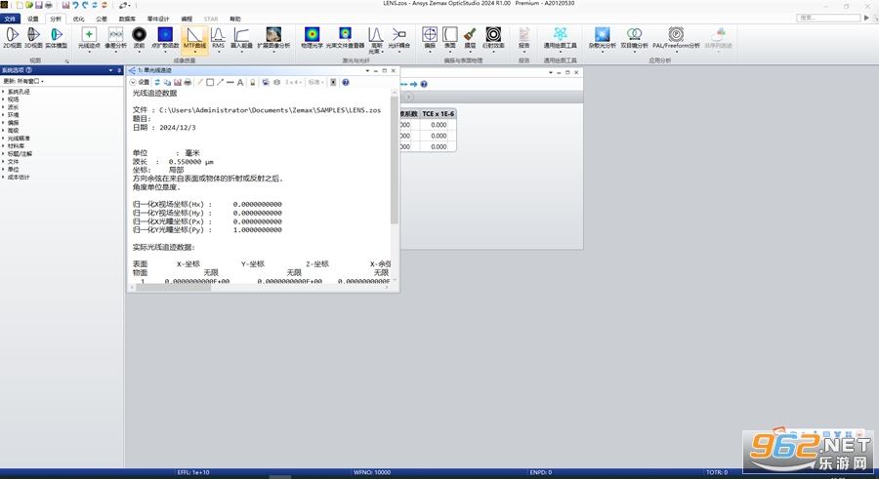This screenshot has height=479, width=879.
Task: Open the 实体模型 shaded model view
Action: [56, 38]
